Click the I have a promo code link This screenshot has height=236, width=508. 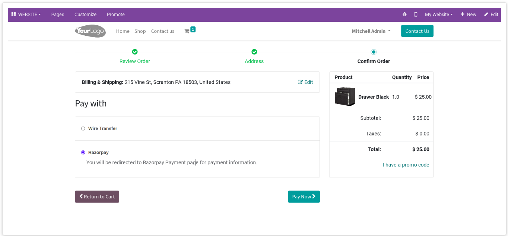click(x=406, y=165)
